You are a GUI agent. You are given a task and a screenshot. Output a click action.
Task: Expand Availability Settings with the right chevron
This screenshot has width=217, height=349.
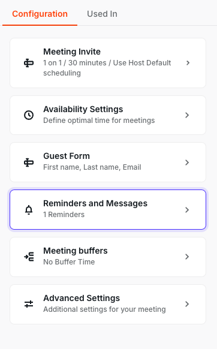click(x=187, y=115)
